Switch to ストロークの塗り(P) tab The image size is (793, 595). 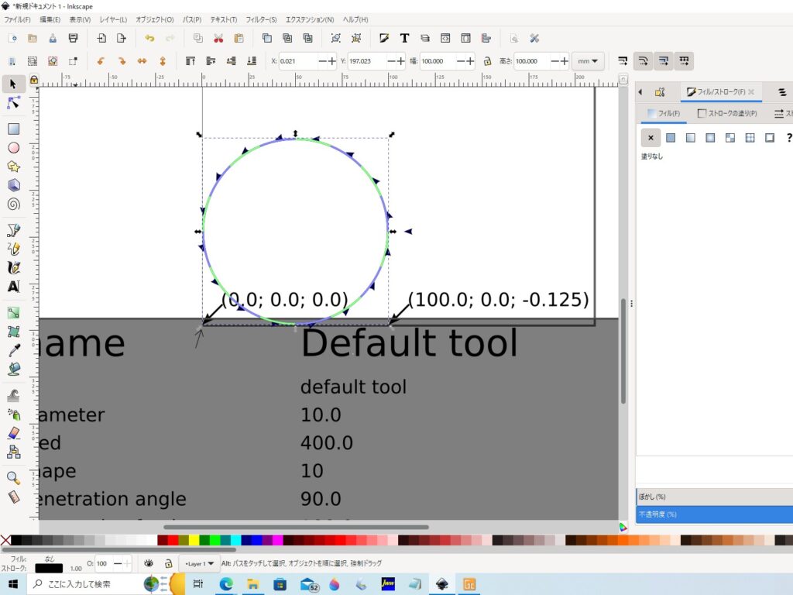tap(727, 113)
